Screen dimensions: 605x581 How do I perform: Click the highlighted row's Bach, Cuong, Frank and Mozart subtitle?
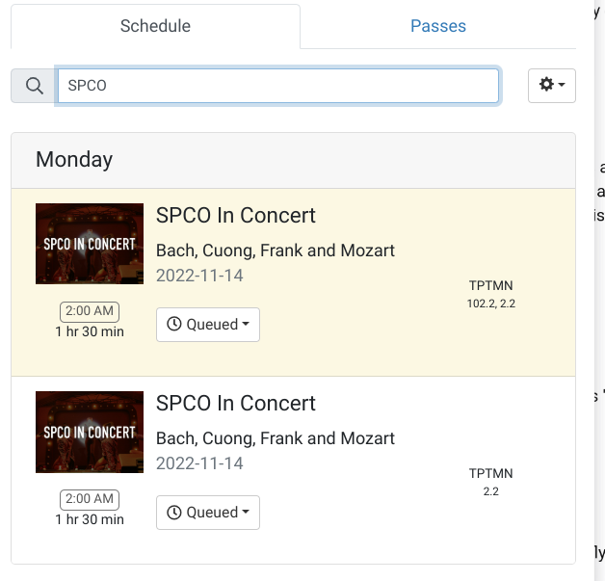point(276,251)
